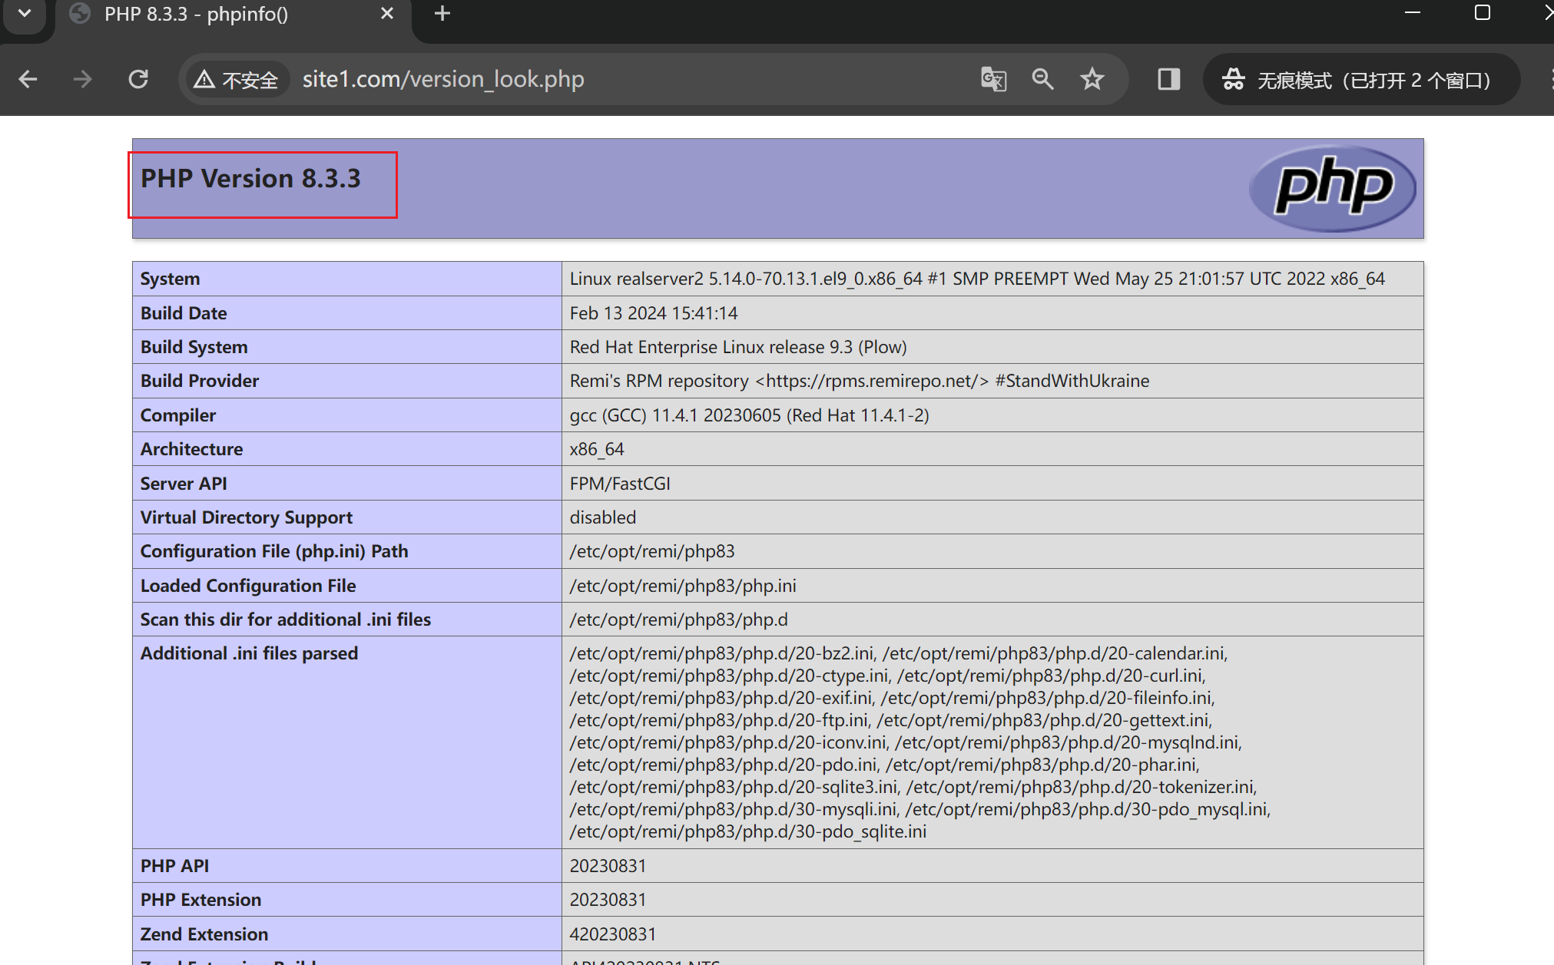Click the PHP Version 8.3.3 heading
1554x965 pixels.
[250, 179]
